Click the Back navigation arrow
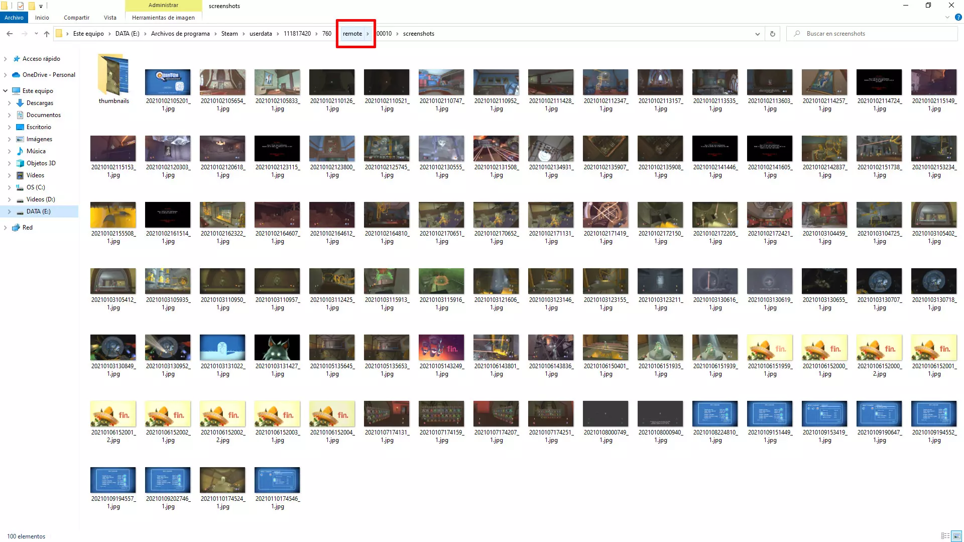 (10, 34)
